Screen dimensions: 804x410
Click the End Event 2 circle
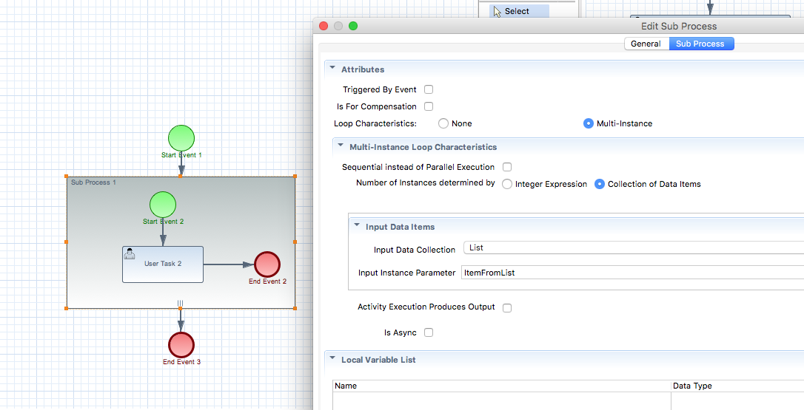click(267, 264)
